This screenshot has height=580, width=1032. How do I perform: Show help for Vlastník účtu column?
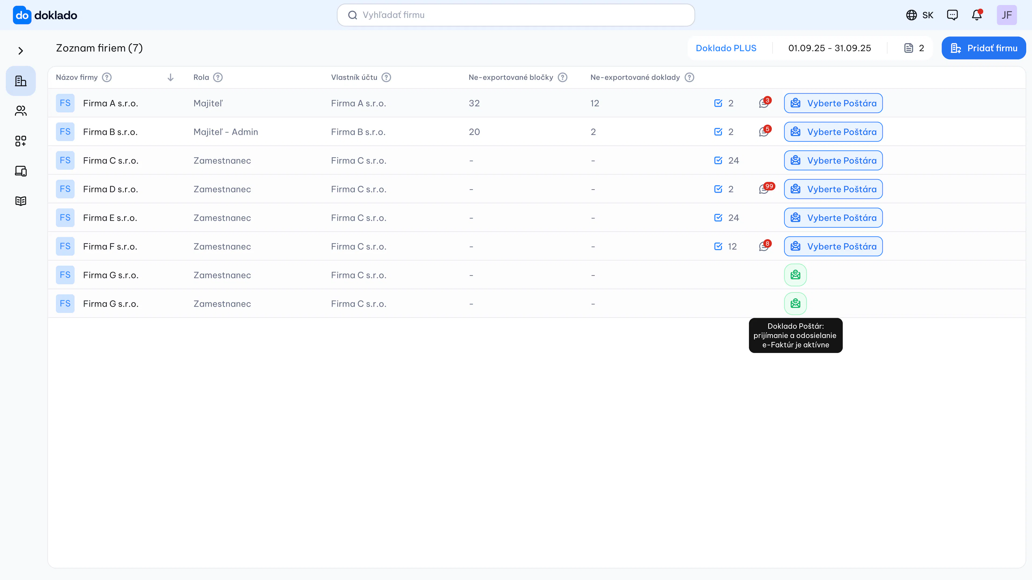(386, 77)
